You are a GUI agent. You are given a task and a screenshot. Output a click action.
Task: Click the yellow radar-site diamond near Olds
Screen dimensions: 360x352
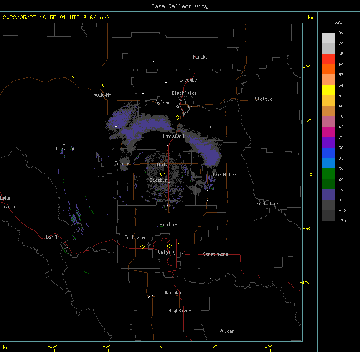(x=162, y=174)
